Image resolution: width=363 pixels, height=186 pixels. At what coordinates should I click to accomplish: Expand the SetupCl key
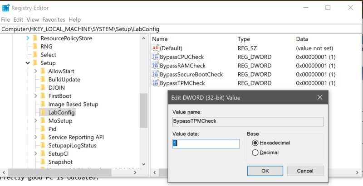(35, 154)
